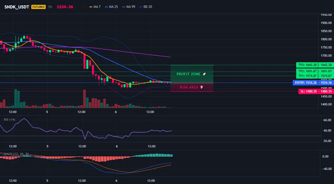
Task: Click date label 5 on RSI time axis
Action: pyautogui.click(x=47, y=146)
